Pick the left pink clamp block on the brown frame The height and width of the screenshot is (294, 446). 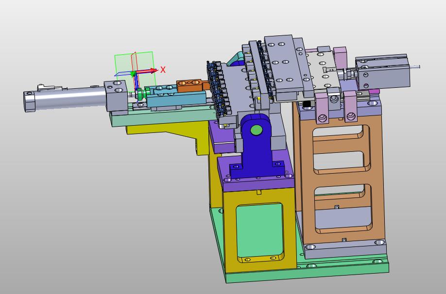[322, 108]
